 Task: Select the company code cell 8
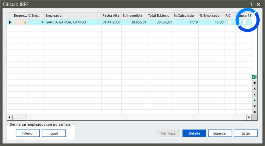coord(20,22)
